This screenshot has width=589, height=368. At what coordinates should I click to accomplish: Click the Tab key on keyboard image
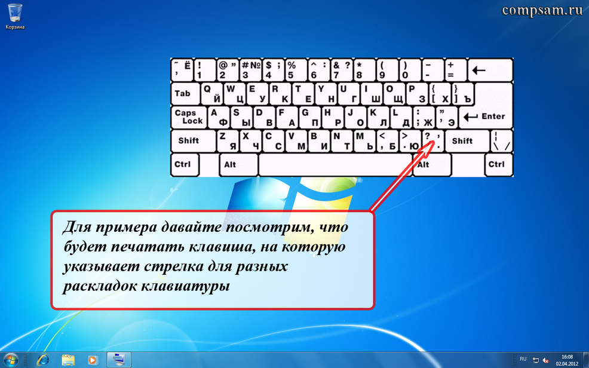click(x=186, y=94)
